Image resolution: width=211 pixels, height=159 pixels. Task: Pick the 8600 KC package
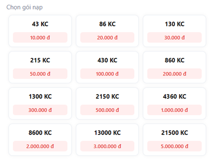[x=40, y=140]
